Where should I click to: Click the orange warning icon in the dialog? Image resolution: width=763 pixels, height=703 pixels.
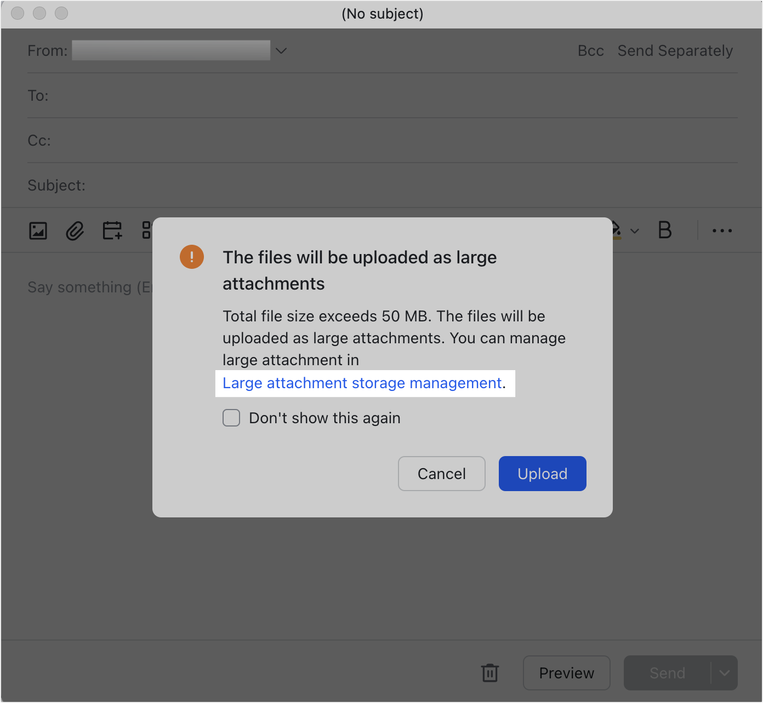[192, 257]
